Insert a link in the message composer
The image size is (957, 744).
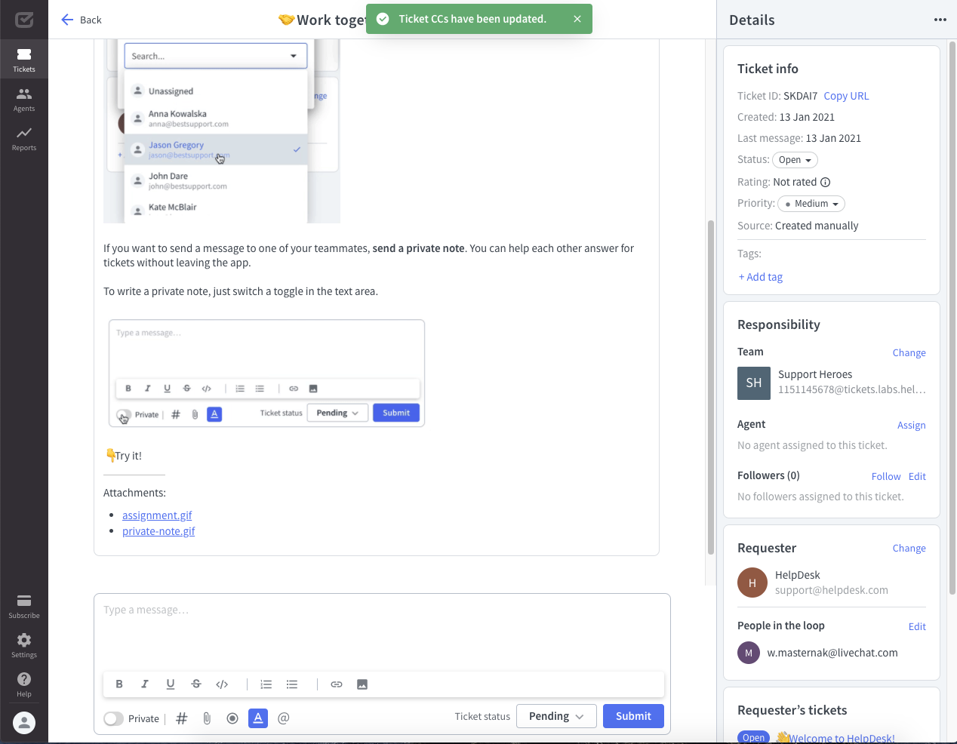(x=336, y=684)
